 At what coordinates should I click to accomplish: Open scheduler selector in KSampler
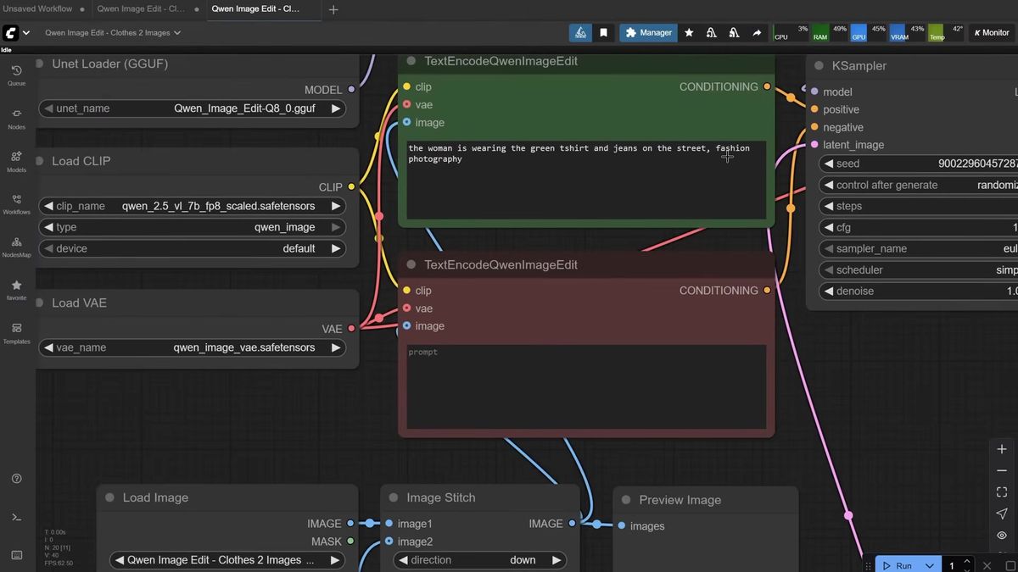point(919,269)
